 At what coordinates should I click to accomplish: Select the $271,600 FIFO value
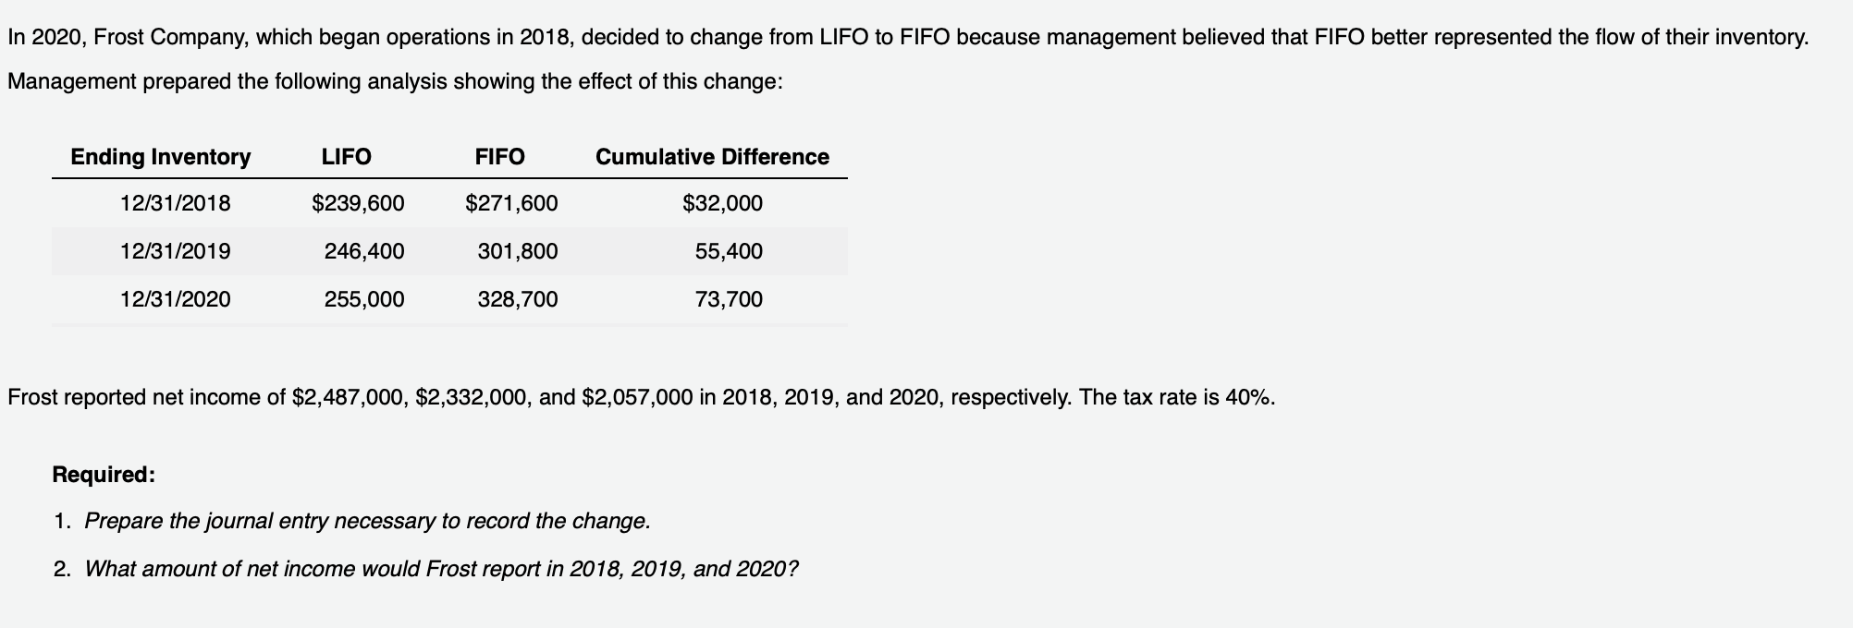pos(511,203)
